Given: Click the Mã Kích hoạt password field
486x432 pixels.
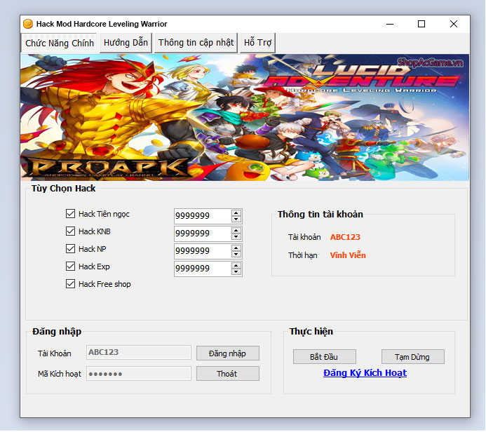Looking at the screenshot, I should 139,374.
